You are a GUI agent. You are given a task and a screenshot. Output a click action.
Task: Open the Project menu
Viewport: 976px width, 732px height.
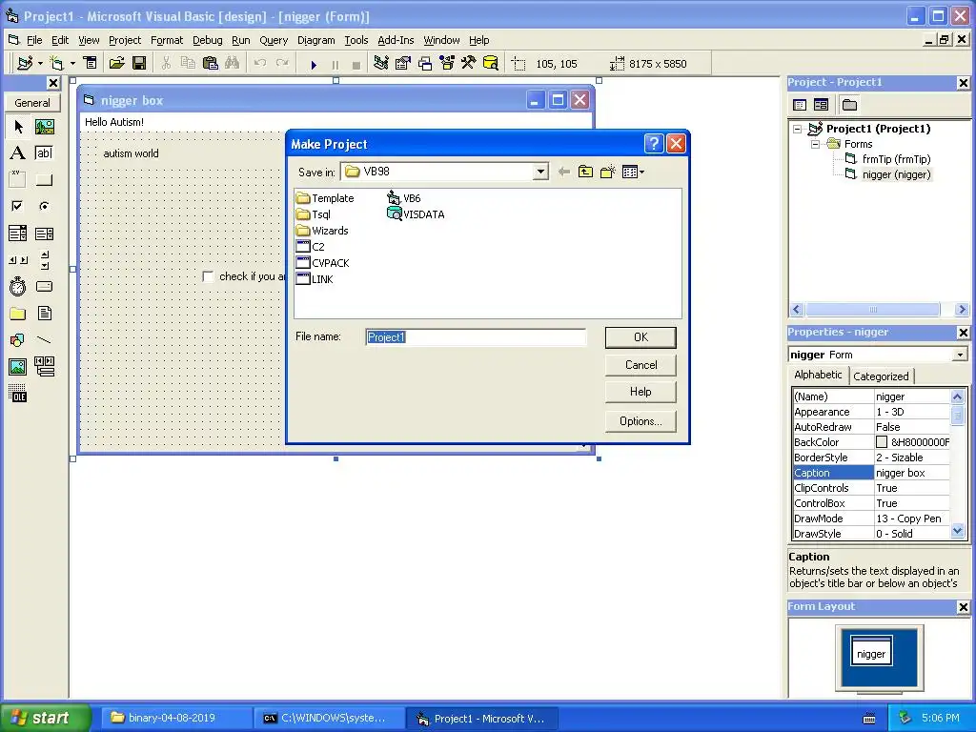point(125,40)
